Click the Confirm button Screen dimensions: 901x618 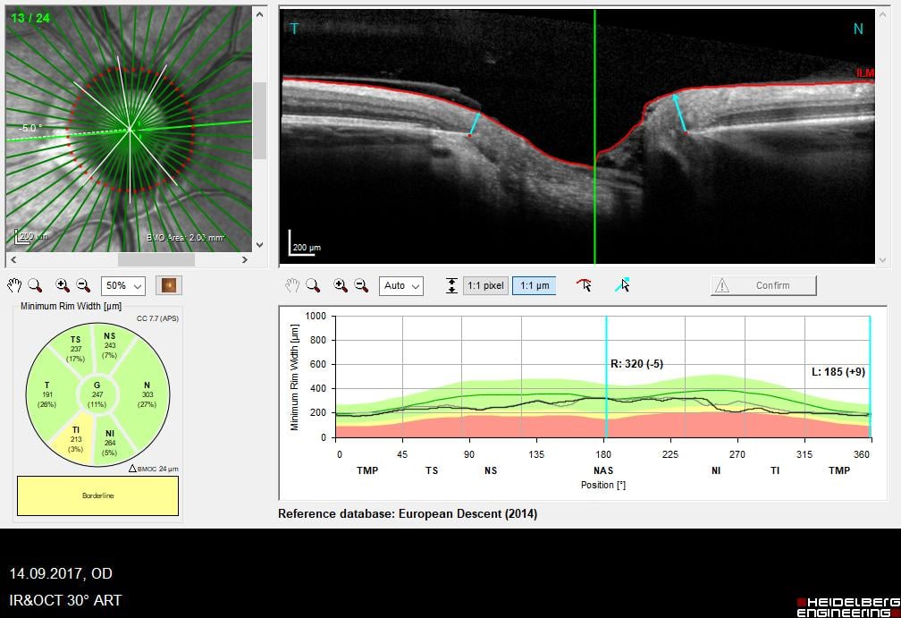(763, 285)
